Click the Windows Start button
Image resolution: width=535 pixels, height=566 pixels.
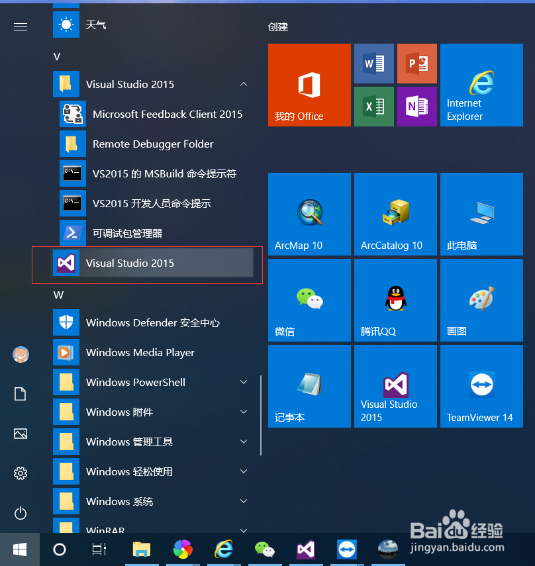[20, 549]
